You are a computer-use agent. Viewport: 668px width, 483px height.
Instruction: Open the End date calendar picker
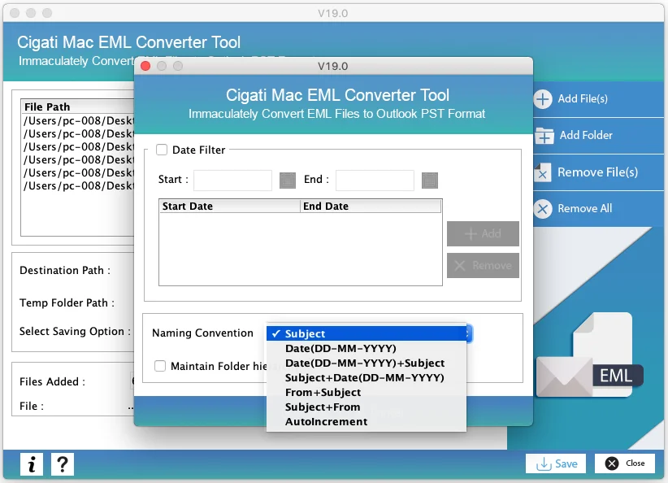429,180
